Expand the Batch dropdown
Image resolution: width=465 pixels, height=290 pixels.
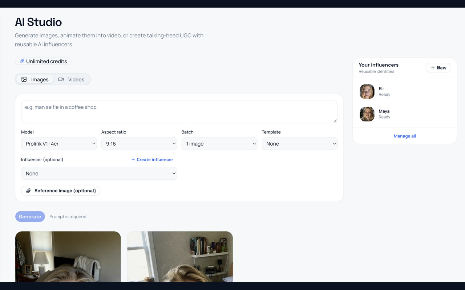coord(219,144)
